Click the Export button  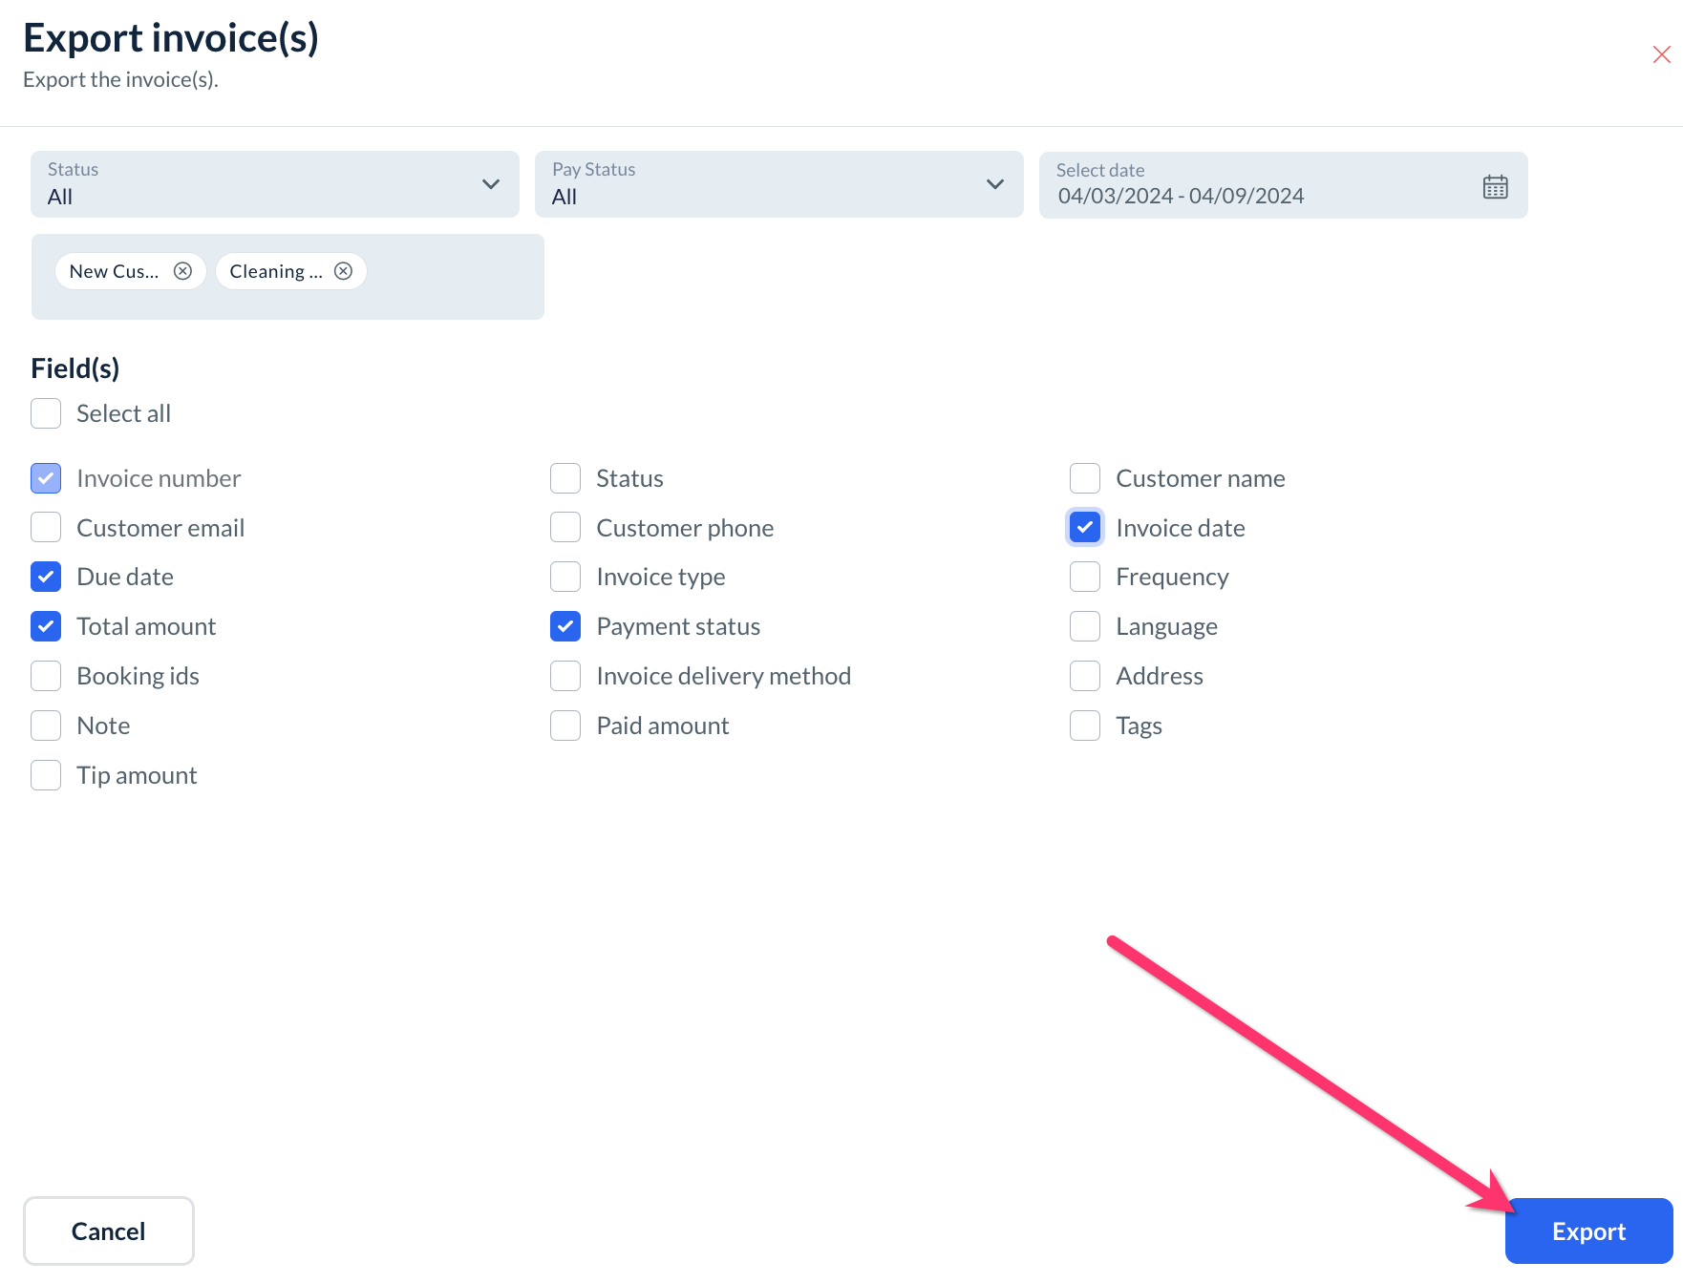click(x=1587, y=1231)
